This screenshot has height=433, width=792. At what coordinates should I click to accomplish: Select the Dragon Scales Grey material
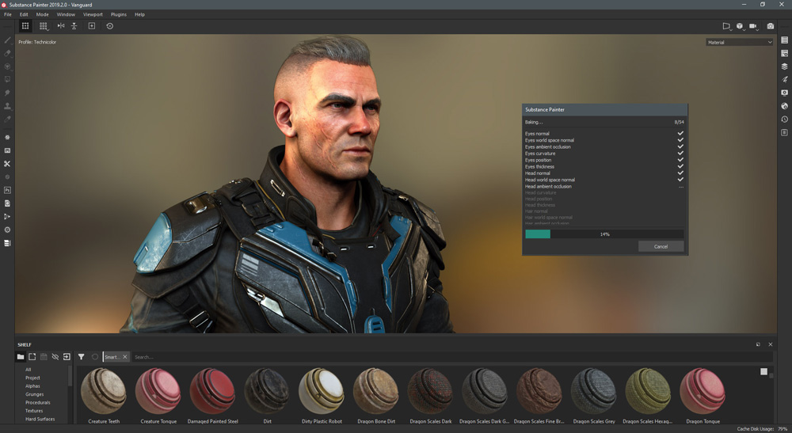pos(593,391)
